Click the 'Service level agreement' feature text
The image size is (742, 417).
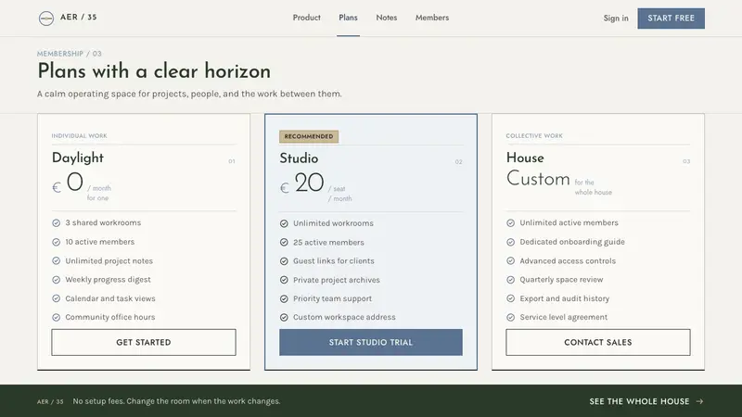point(563,317)
